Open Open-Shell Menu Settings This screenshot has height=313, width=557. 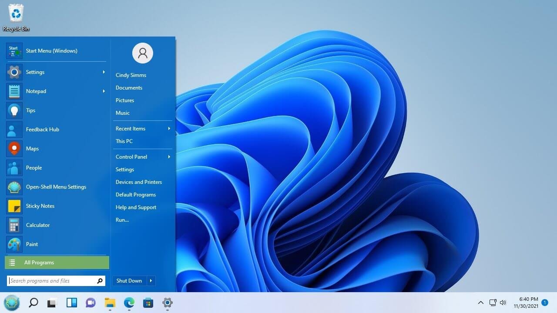click(56, 186)
